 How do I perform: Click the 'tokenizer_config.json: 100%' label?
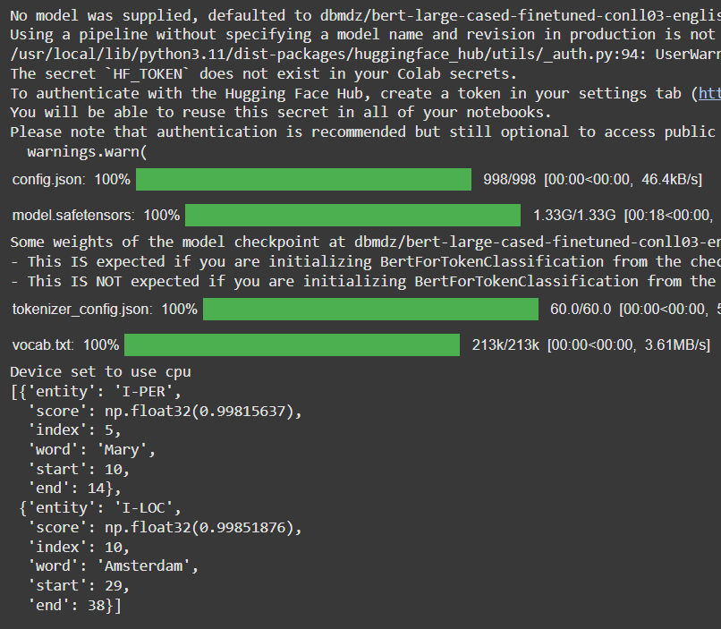[x=105, y=309]
